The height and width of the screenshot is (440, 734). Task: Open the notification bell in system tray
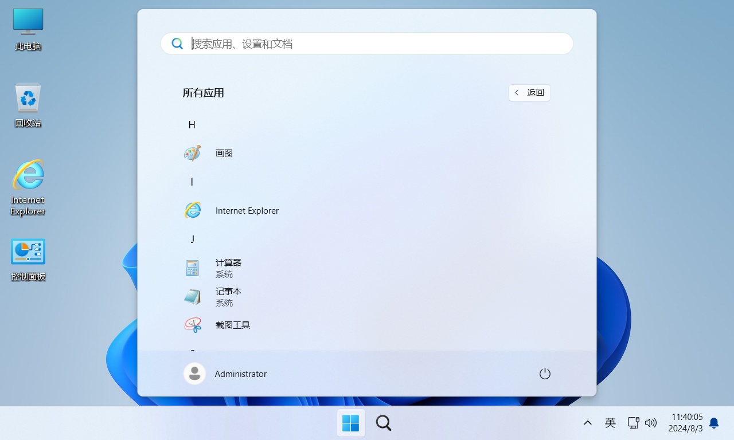coord(713,423)
